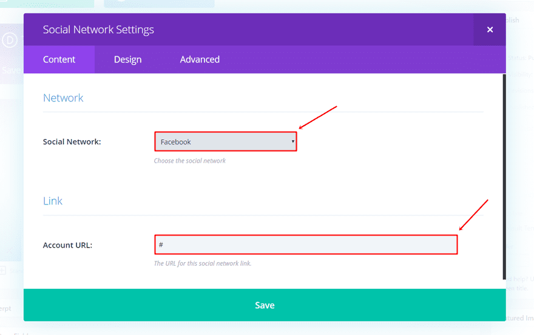This screenshot has width=534, height=335.
Task: Click the 'Choose the social network' hint
Action: (190, 161)
